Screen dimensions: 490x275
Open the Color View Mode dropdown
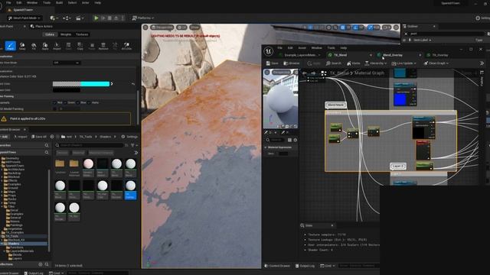[x=67, y=63]
